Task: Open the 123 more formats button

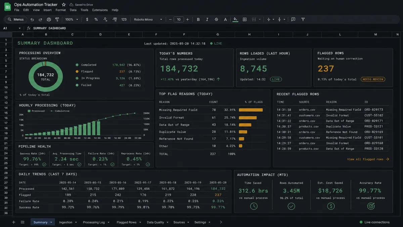Action: coord(124,20)
